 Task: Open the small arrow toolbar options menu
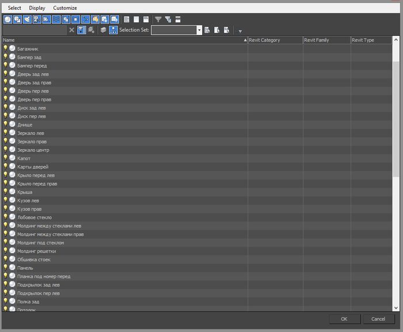[240, 31]
